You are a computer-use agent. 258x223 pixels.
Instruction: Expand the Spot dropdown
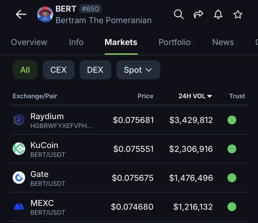(x=138, y=70)
